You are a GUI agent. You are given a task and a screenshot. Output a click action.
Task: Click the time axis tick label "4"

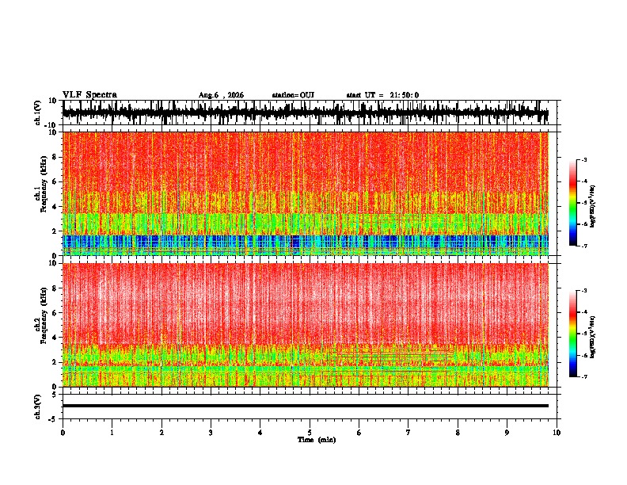tap(260, 433)
